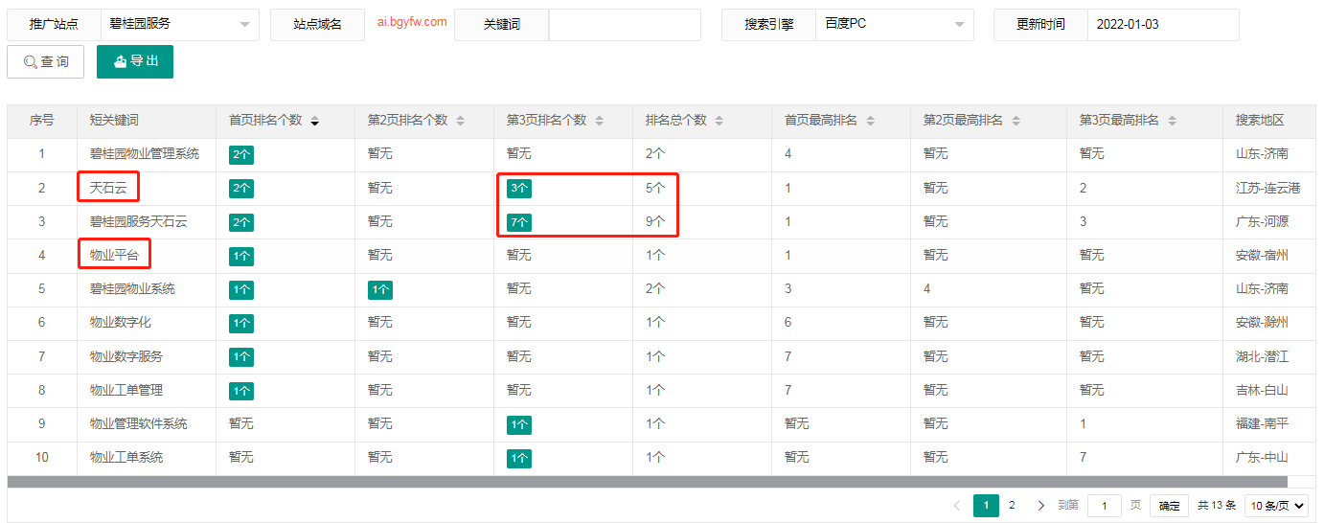Focus the 关键词 input field
This screenshot has width=1324, height=523.
[625, 25]
